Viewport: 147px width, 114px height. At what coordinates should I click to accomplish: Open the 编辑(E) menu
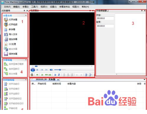pyautogui.click(x=16, y=7)
